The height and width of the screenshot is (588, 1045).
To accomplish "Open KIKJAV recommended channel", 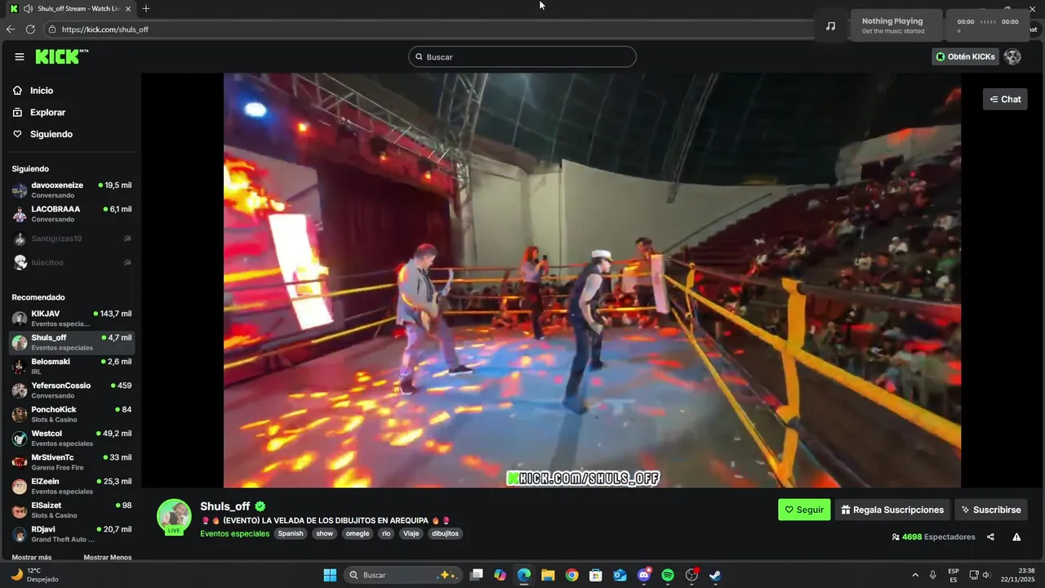I will tap(72, 318).
